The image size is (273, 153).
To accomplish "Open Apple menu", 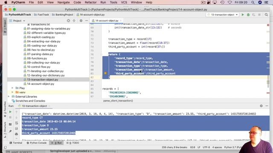I will point(6,3).
